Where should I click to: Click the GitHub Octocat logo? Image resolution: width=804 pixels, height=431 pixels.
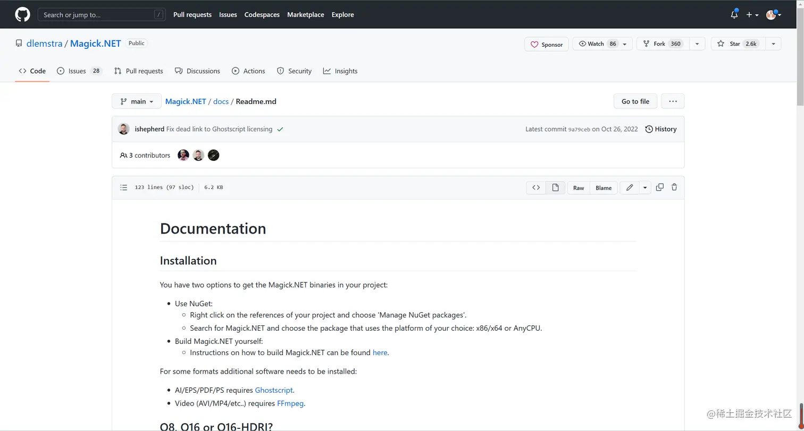[22, 14]
